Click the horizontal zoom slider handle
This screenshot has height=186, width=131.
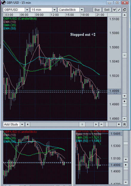pyautogui.click(x=107, y=124)
